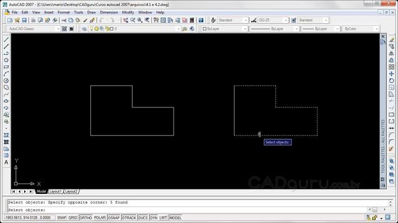Click the status bar lock icon

coord(374,217)
